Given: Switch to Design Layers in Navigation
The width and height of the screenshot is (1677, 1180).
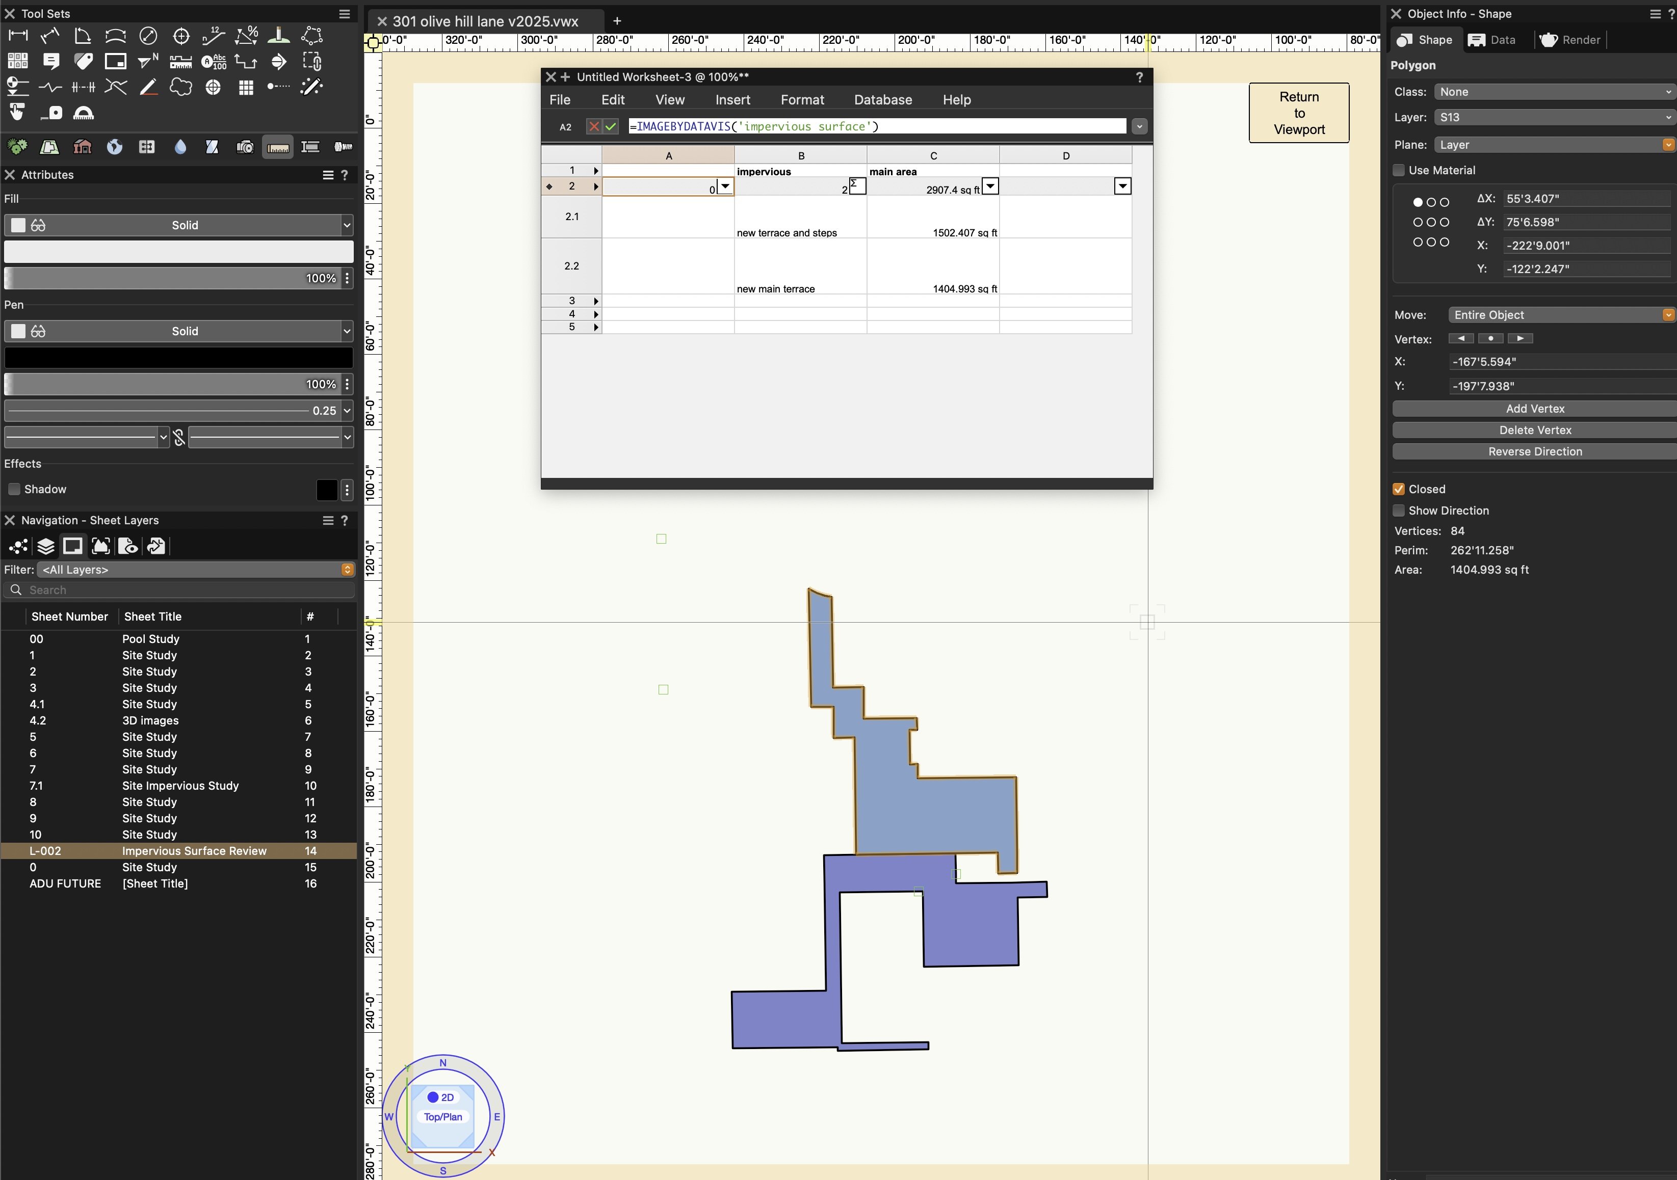Looking at the screenshot, I should click(45, 546).
